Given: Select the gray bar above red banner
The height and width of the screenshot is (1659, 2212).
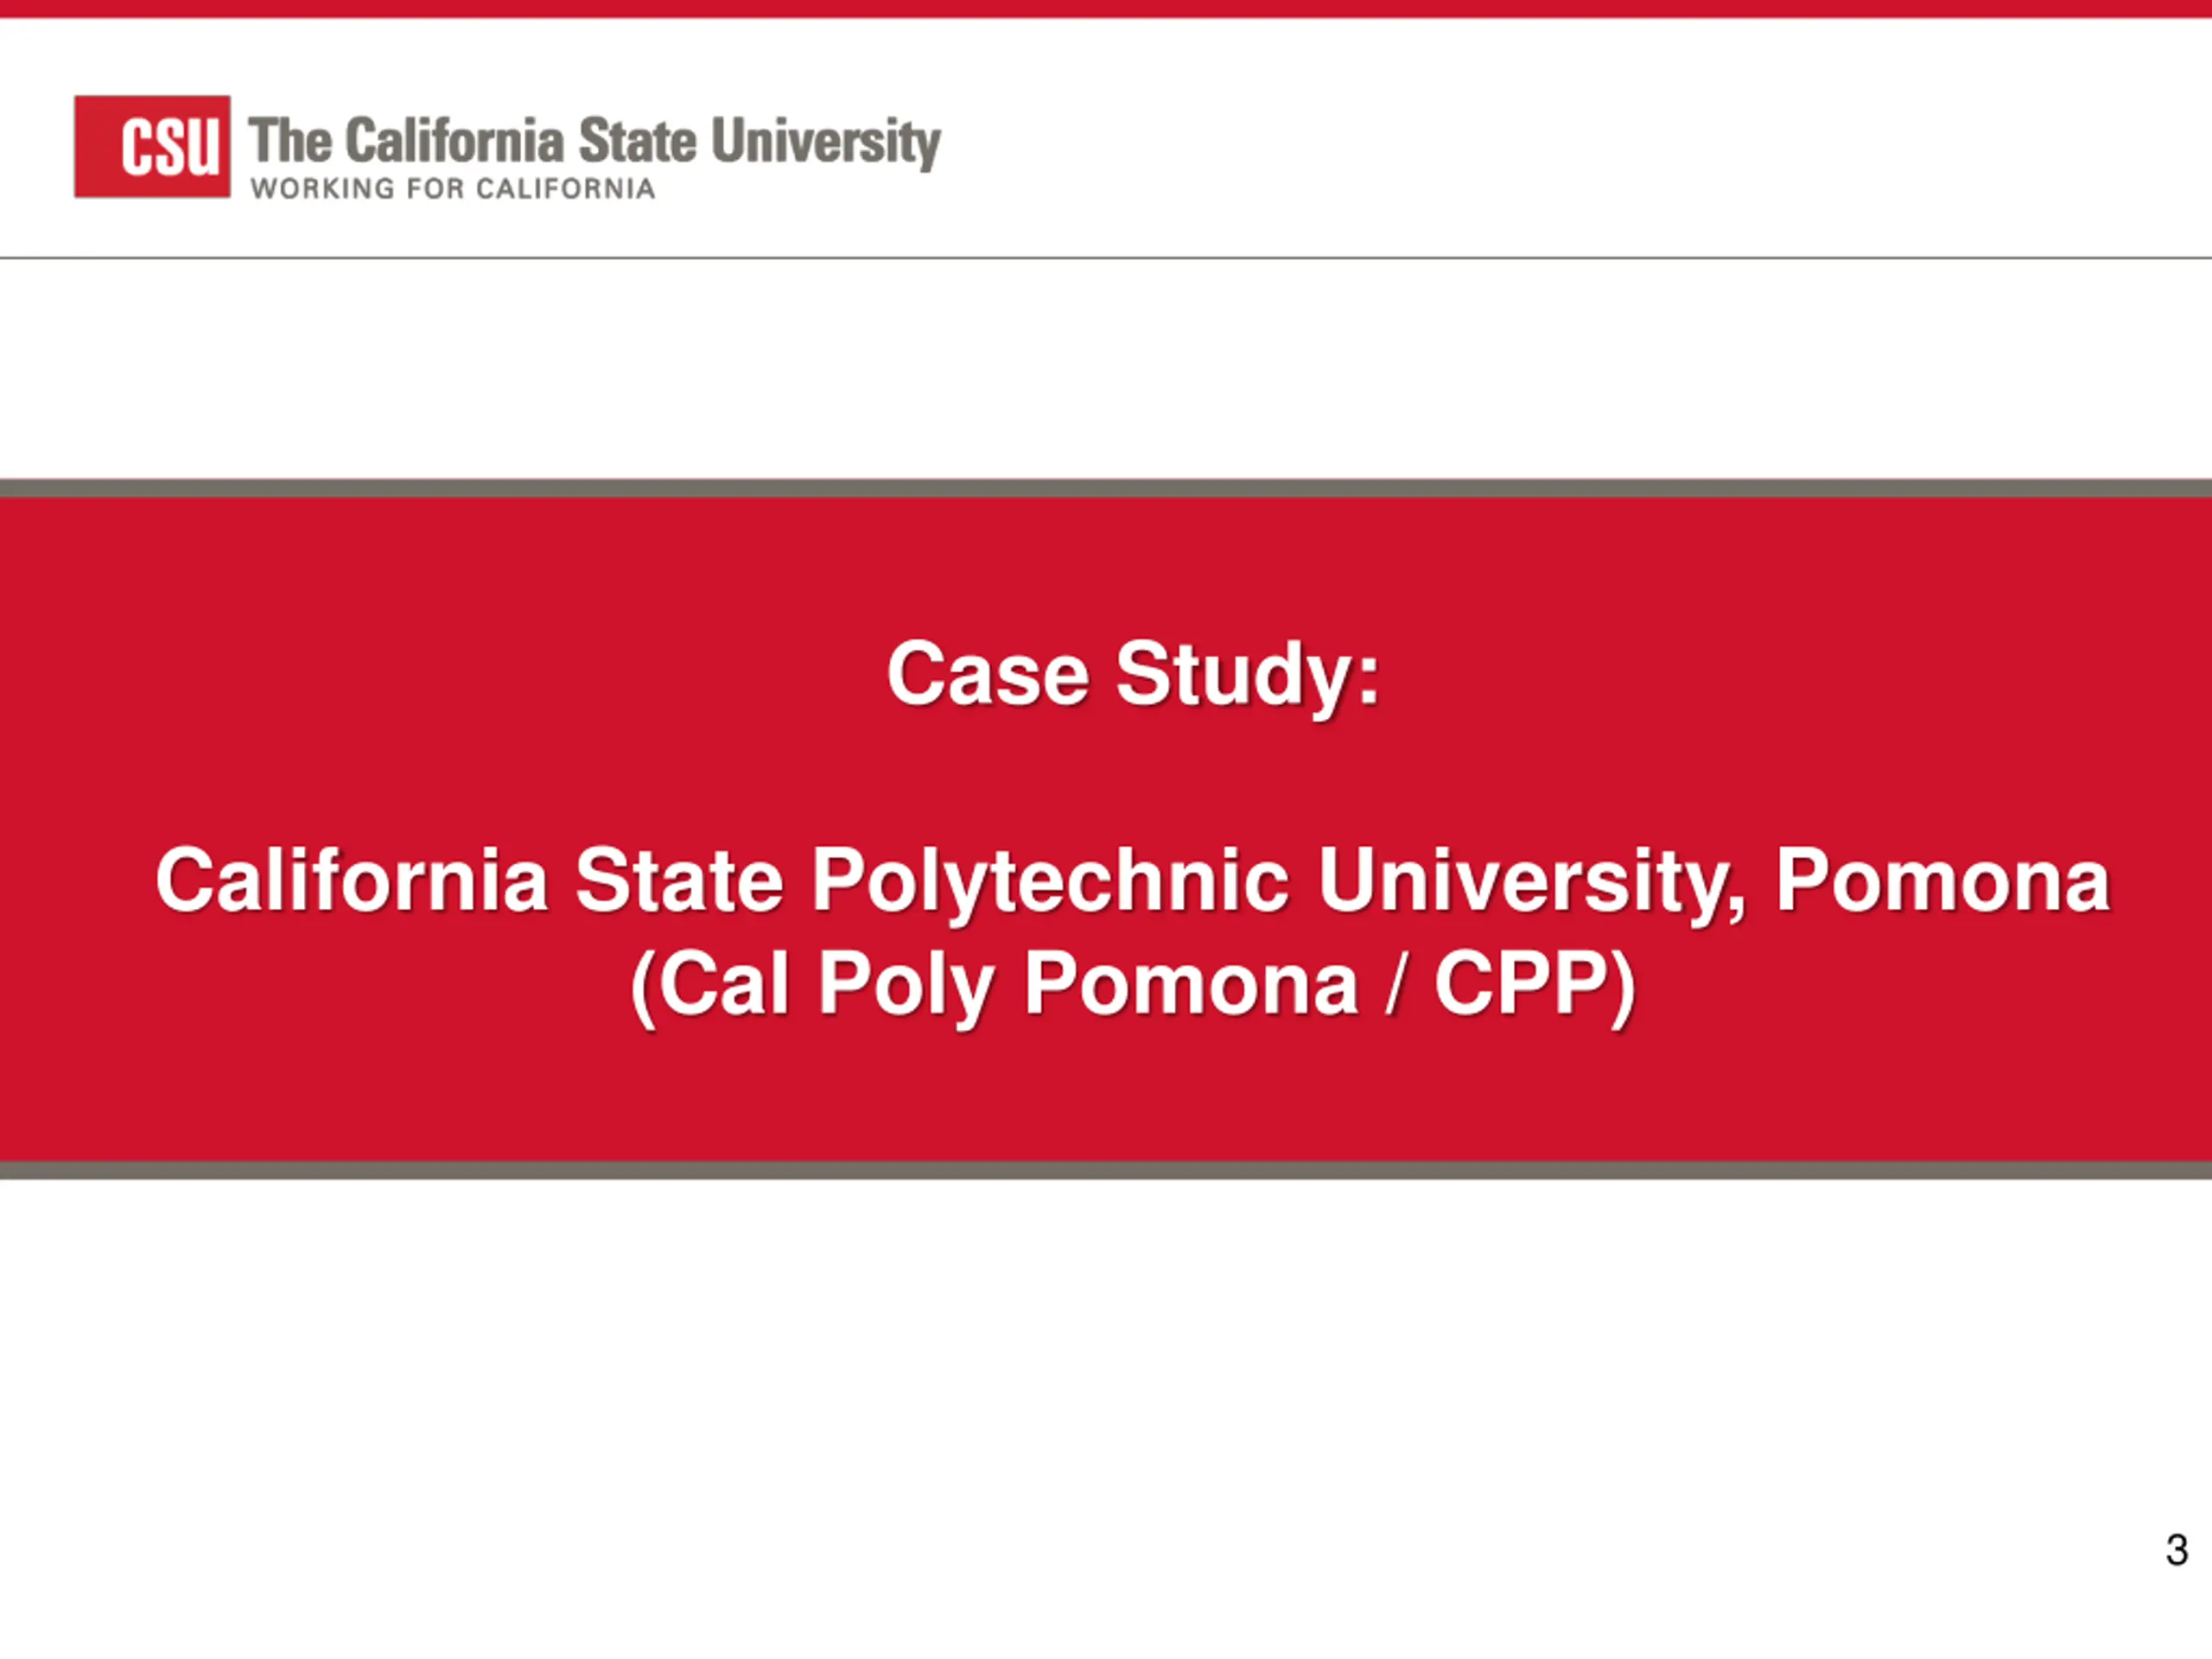Looking at the screenshot, I should click(1106, 488).
